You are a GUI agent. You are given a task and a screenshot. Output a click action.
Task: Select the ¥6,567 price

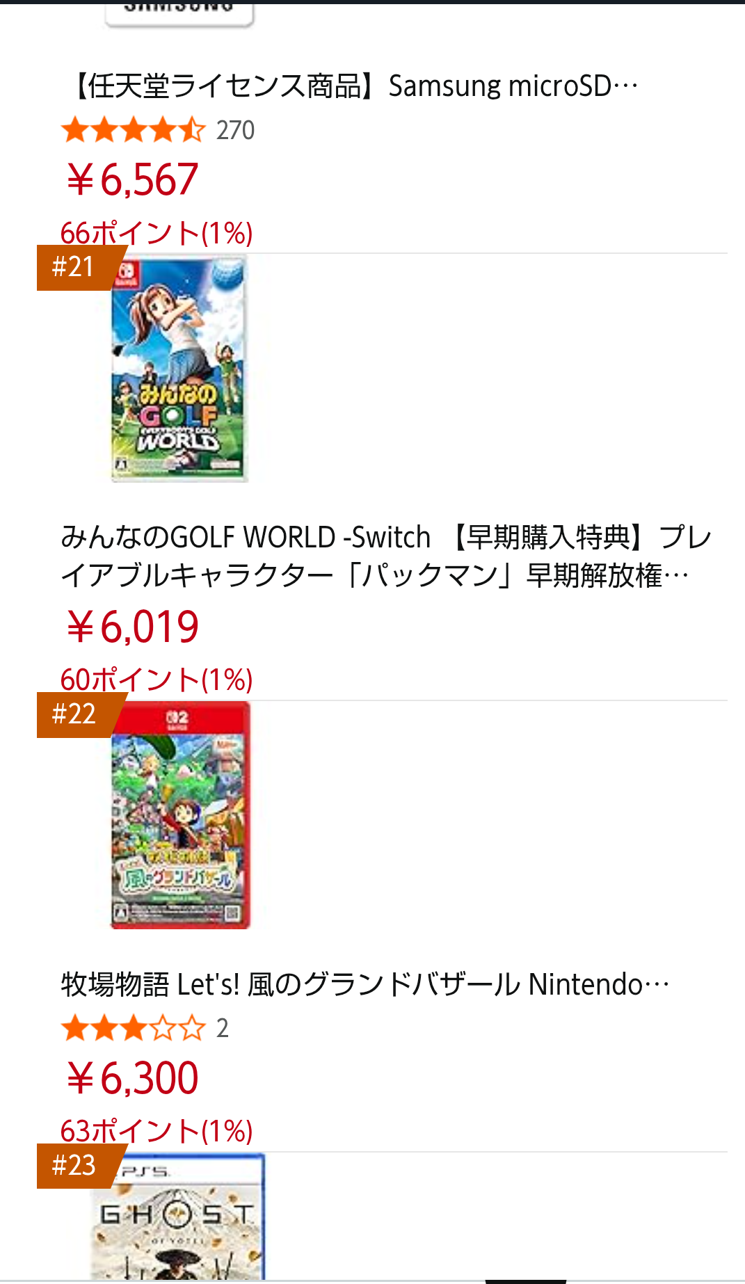132,179
